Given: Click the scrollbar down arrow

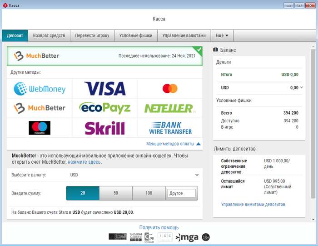Looking at the screenshot, I should [313, 220].
